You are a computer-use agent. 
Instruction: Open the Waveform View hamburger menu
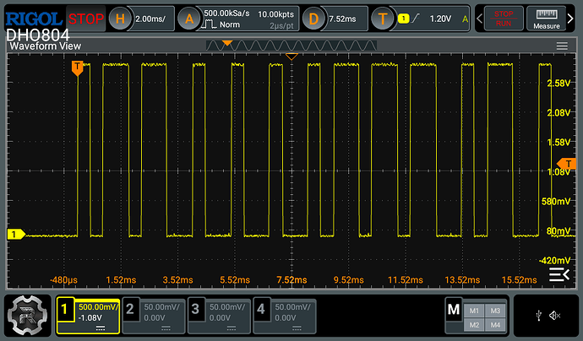tap(562, 46)
